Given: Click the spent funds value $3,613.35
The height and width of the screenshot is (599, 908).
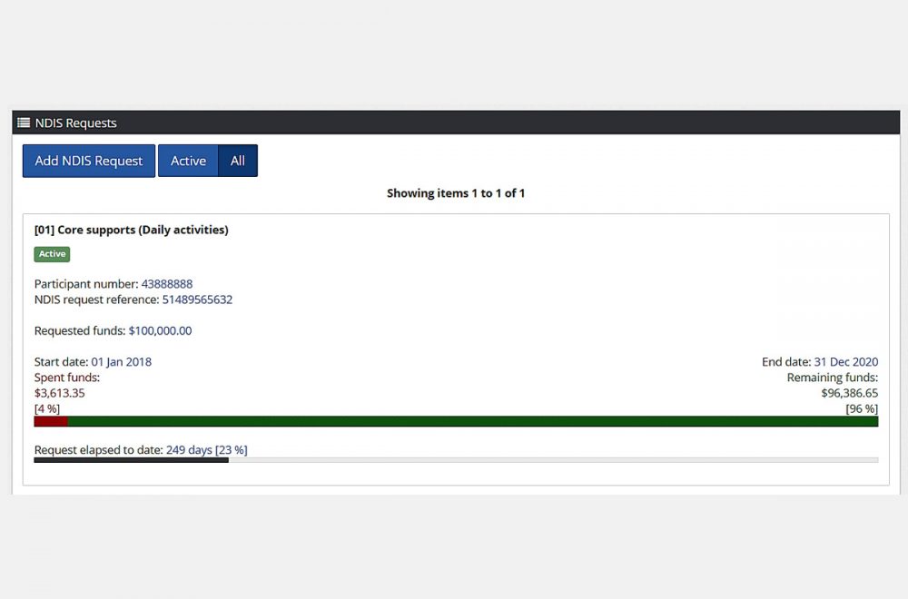Looking at the screenshot, I should pyautogui.click(x=60, y=394).
